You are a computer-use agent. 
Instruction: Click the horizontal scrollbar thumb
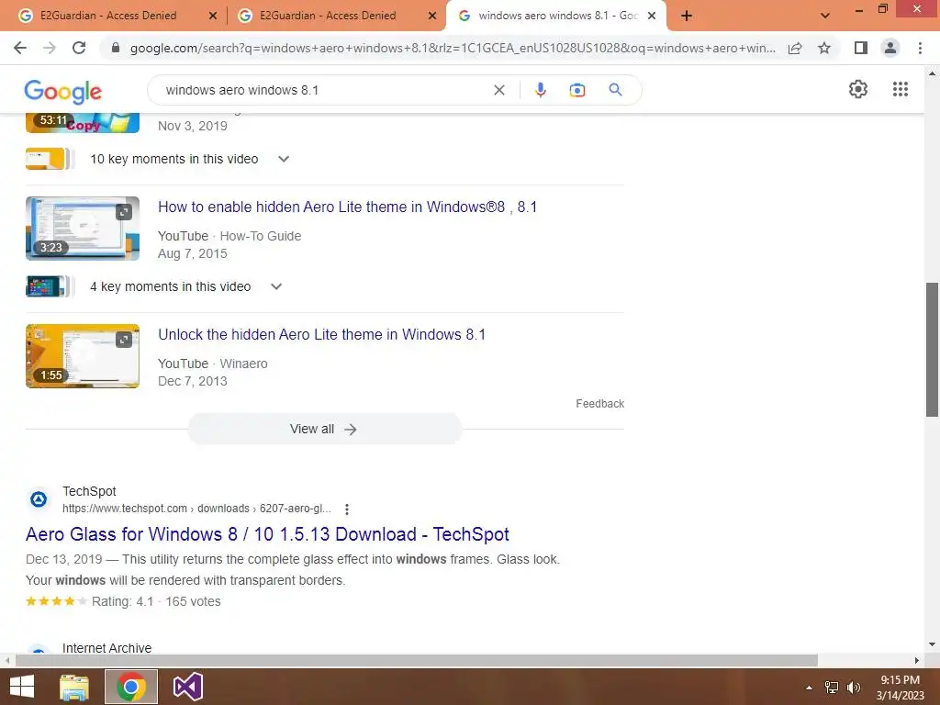(x=417, y=660)
